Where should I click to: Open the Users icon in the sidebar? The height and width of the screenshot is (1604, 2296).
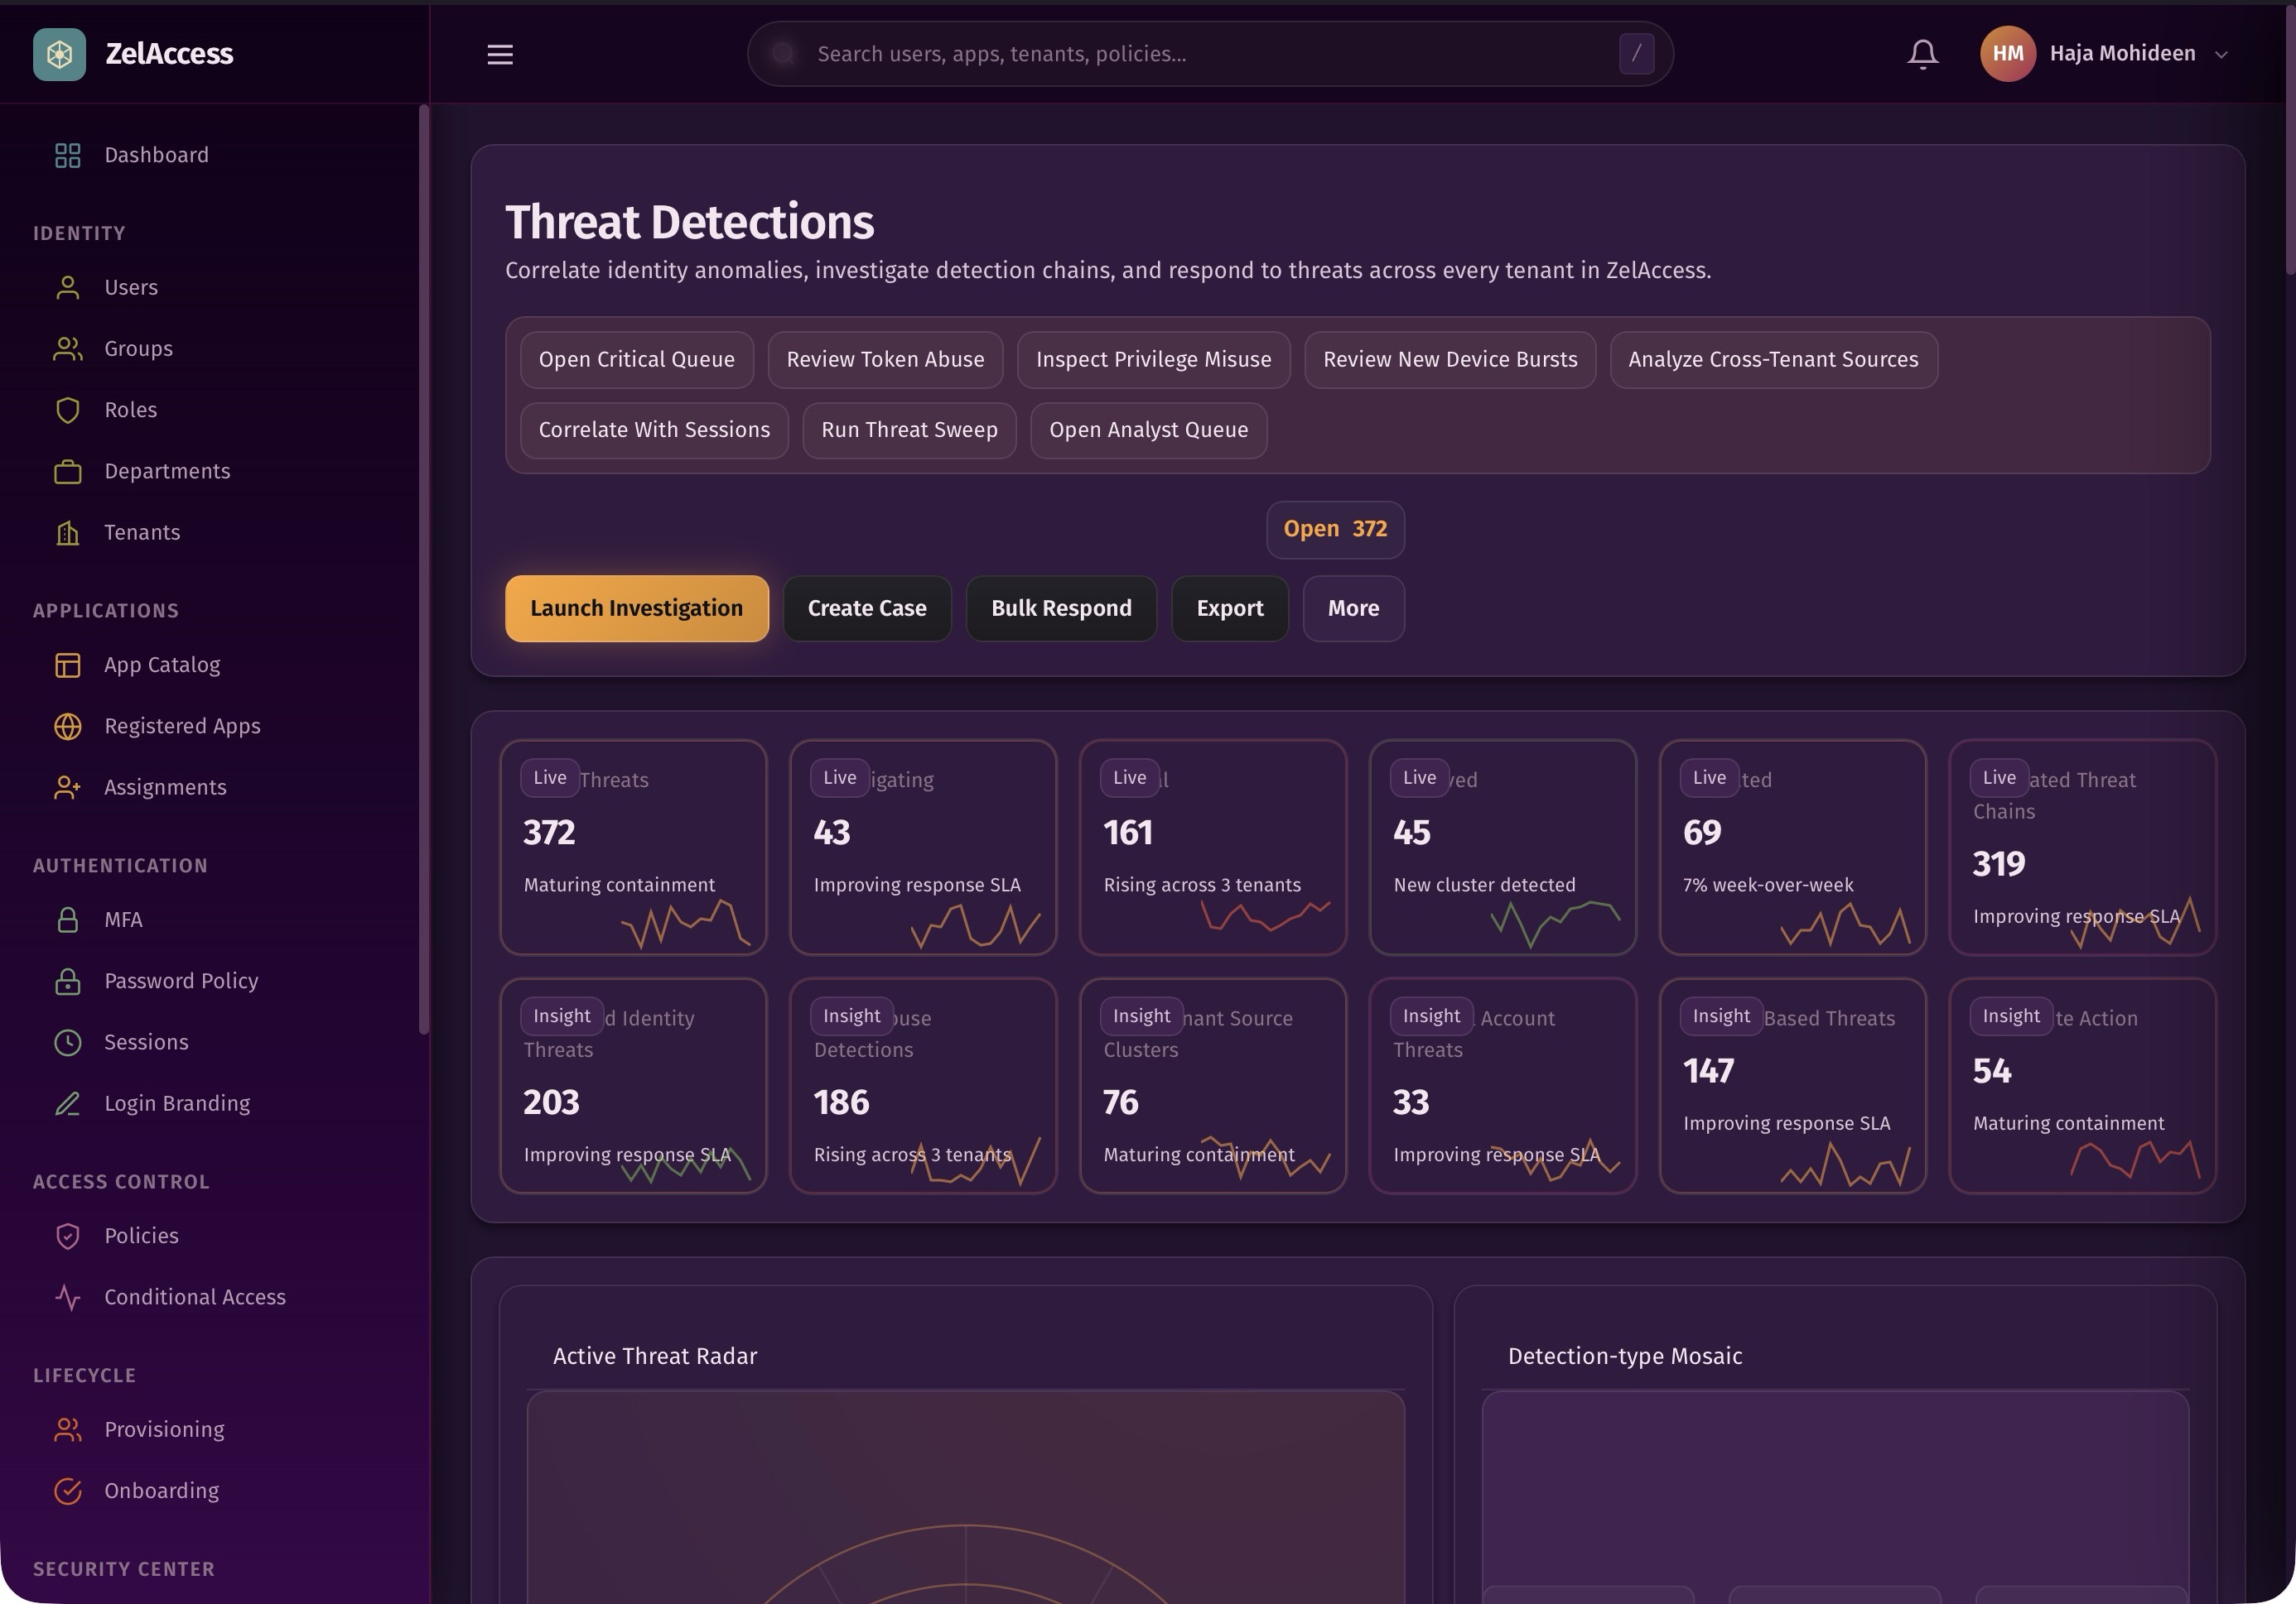pos(67,287)
